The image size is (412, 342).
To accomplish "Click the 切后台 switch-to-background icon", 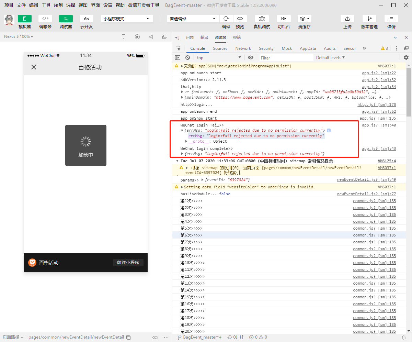I will (284, 19).
